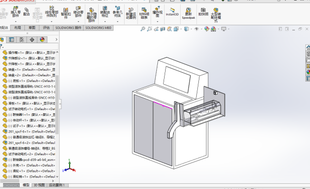This screenshot has width=310, height=189.
Task: Open the DimXpertManager crosshair tab
Action: (x=32, y=40)
